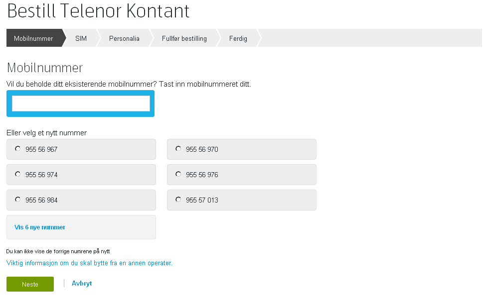The height and width of the screenshot is (306, 486).
Task: Click the Bestill Telenor Kontant heading
Action: (98, 10)
